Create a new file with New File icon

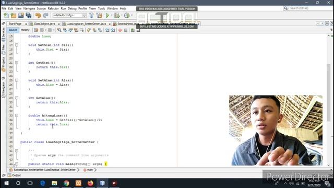pos(6,15)
